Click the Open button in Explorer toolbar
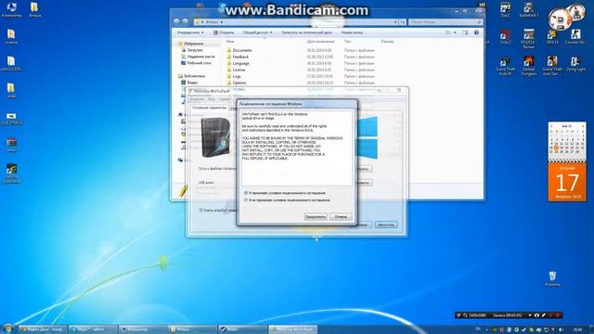Screen dimensions: 594x334 coord(224,32)
